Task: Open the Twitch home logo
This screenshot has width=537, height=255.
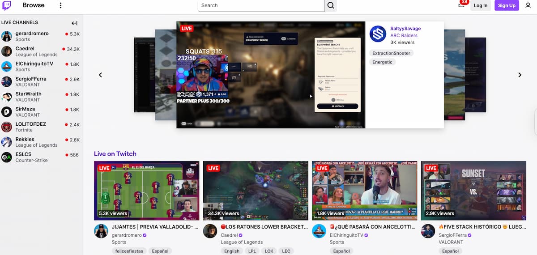Action: click(x=7, y=5)
